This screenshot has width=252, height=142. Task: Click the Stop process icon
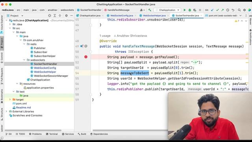click(x=200, y=10)
